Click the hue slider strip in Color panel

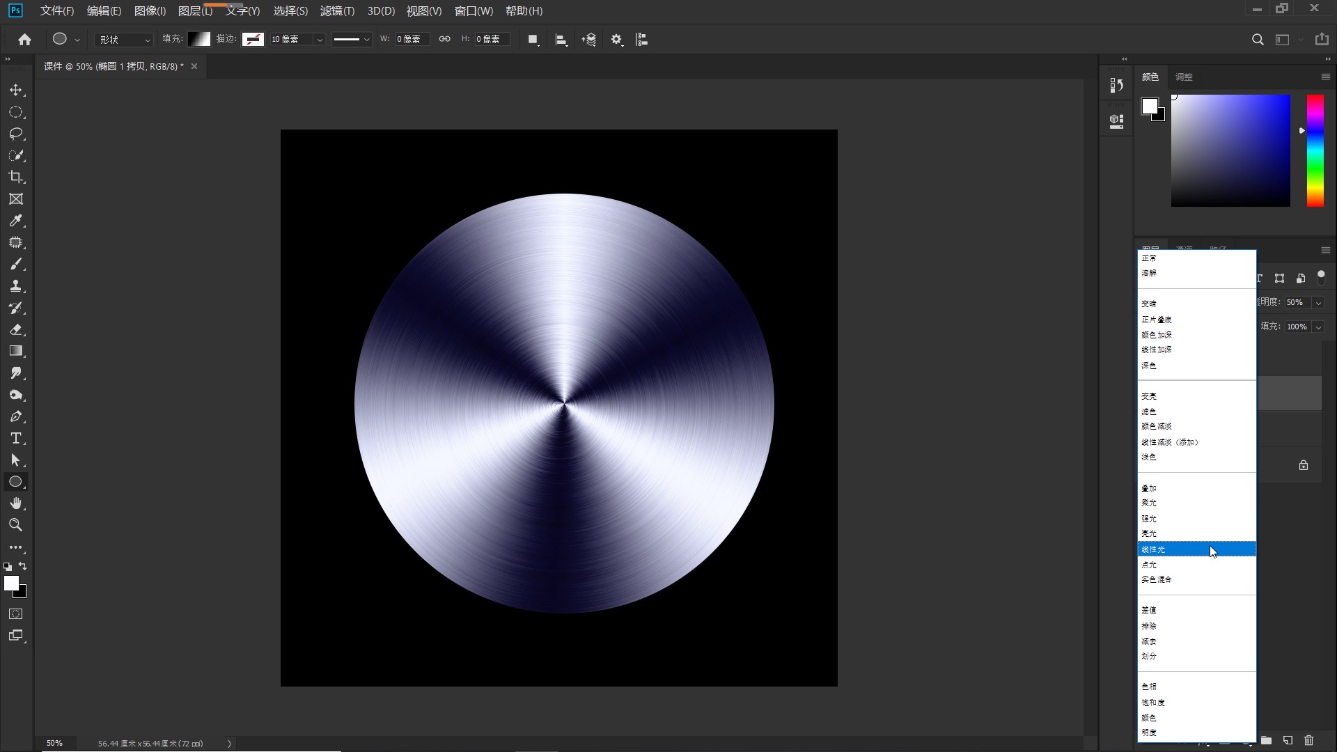pos(1315,150)
